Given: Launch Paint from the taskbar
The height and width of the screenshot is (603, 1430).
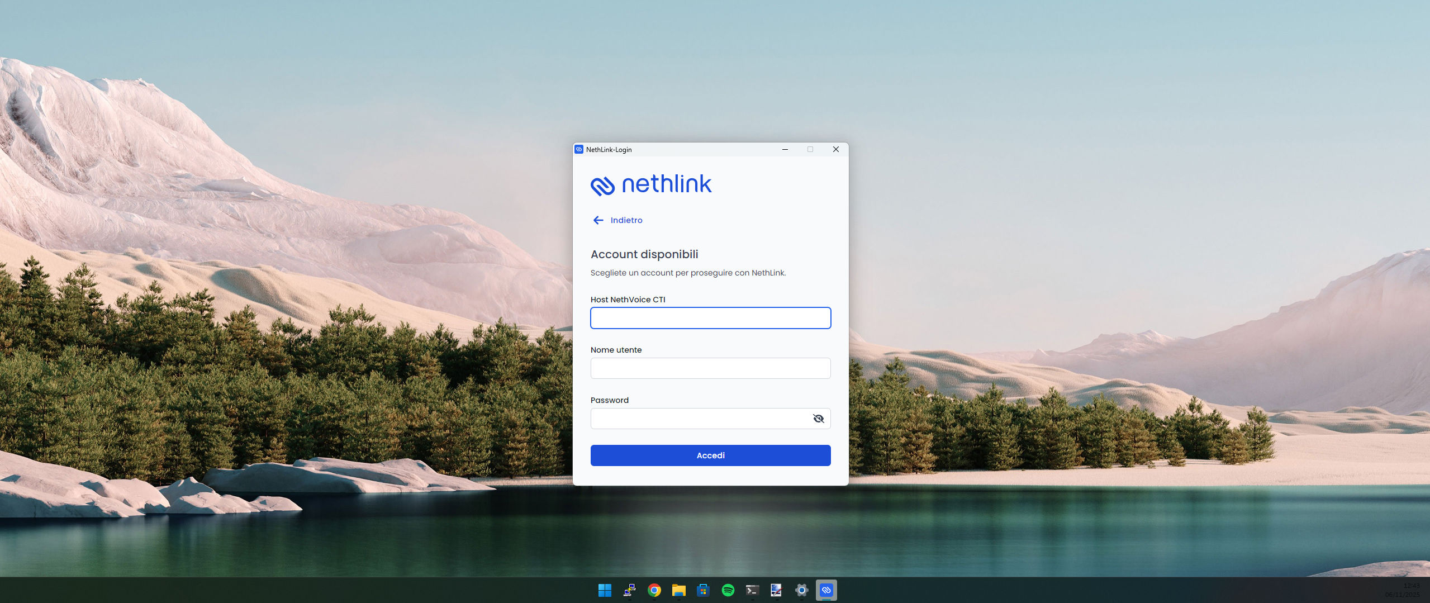Looking at the screenshot, I should (777, 590).
